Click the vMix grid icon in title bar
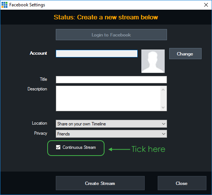This screenshot has height=195, width=212. tap(4, 5)
